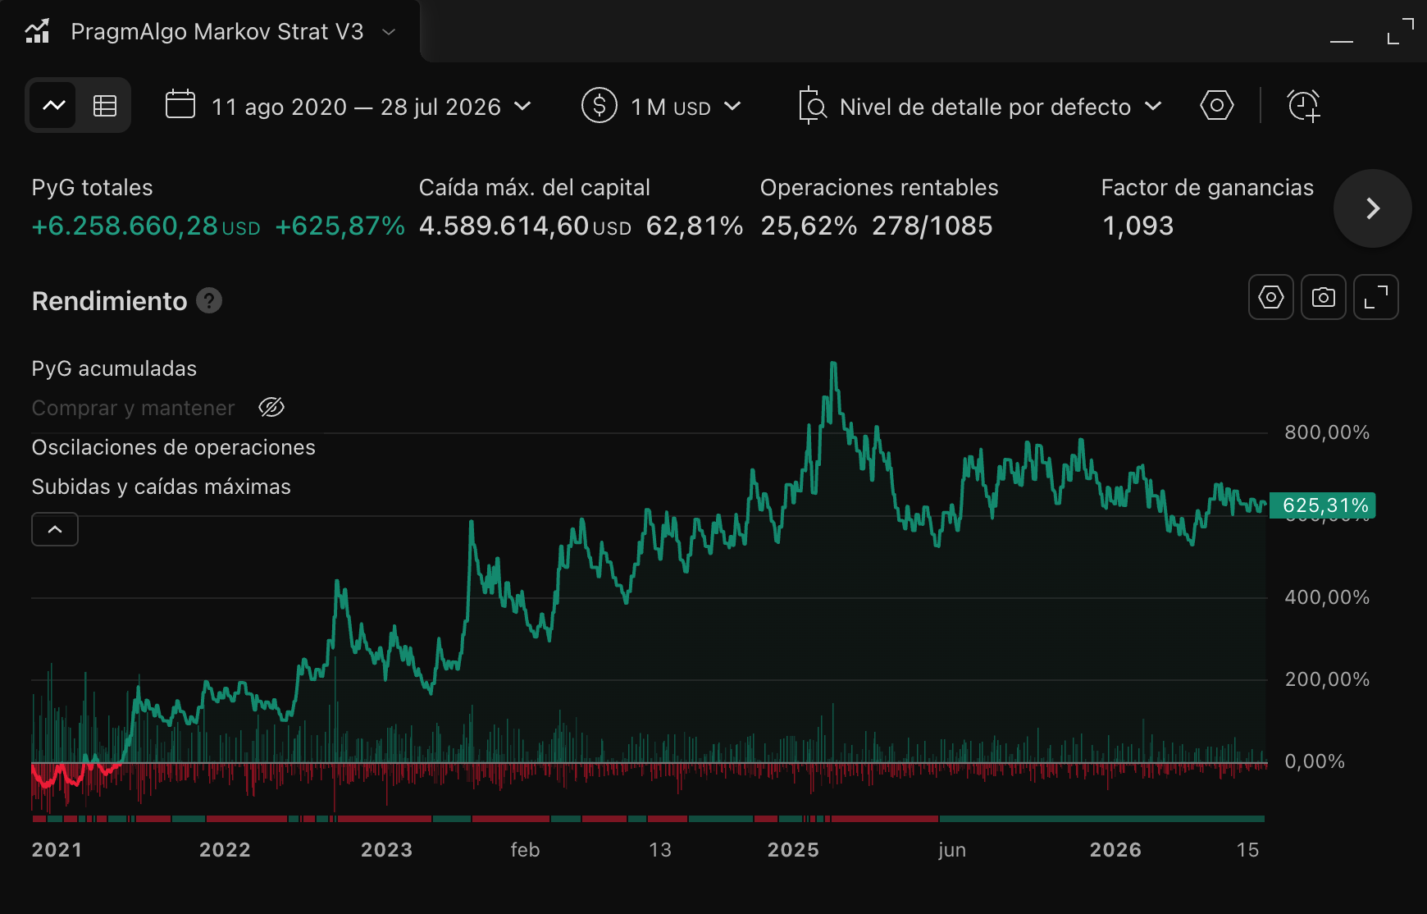
Task: Click the +625,87% profit percentage
Action: click(x=340, y=226)
